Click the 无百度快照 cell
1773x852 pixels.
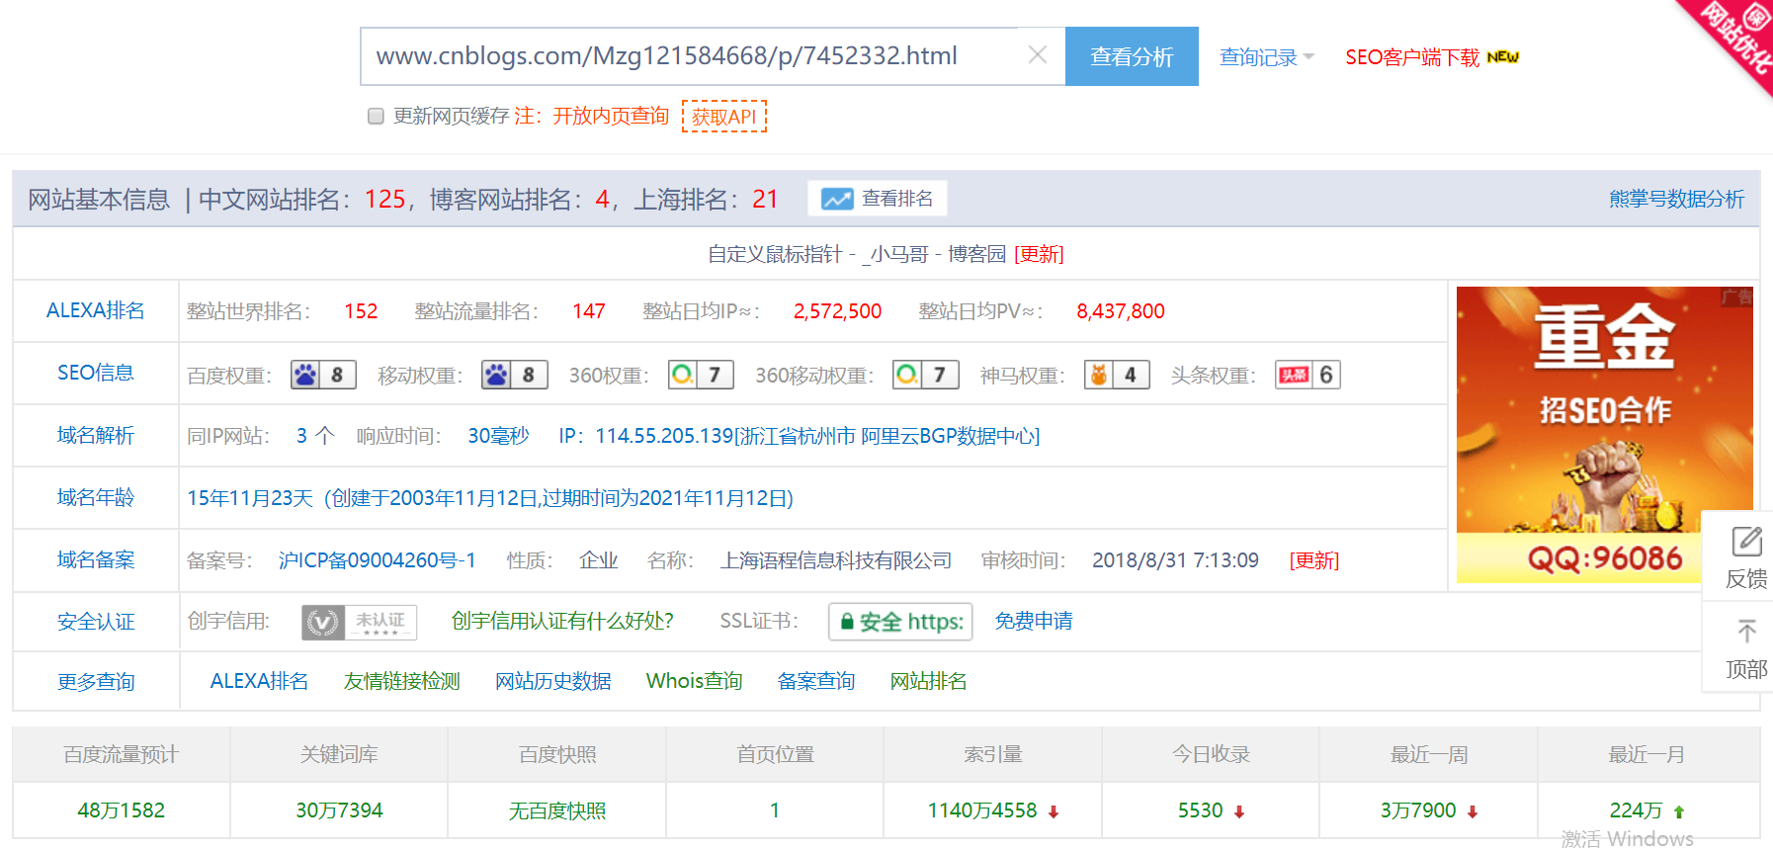coord(557,810)
